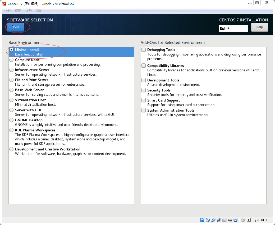Click the network adapters status icon
This screenshot has width=275, height=225.
tap(219, 220)
